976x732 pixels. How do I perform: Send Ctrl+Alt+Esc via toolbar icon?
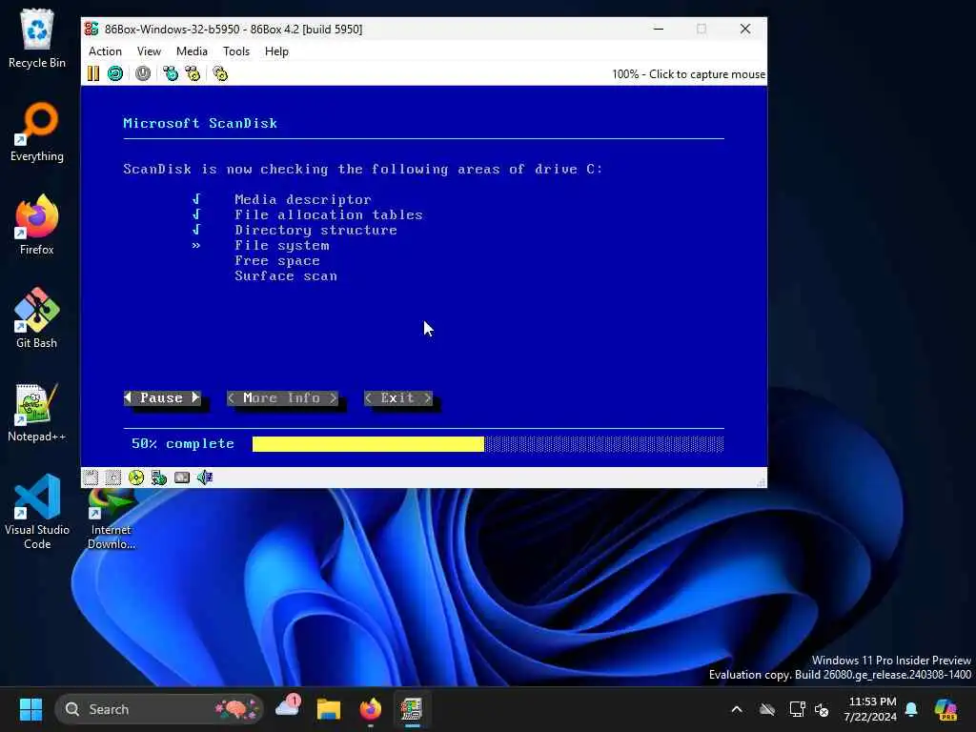click(x=193, y=73)
